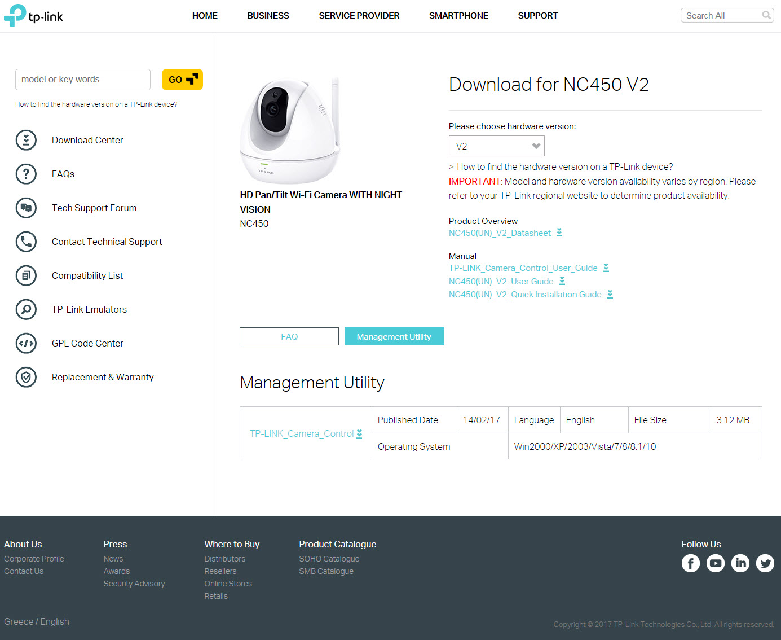Click the Download Center circle icon
781x640 pixels.
click(x=26, y=140)
